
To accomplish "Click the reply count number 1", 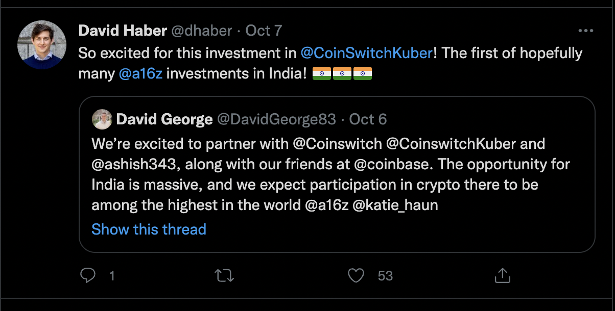I will click(112, 276).
